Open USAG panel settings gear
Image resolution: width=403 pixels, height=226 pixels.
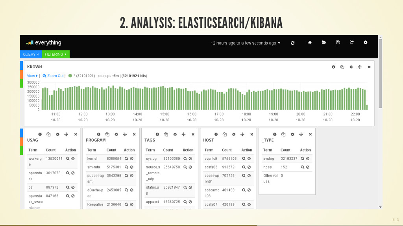pos(57,134)
